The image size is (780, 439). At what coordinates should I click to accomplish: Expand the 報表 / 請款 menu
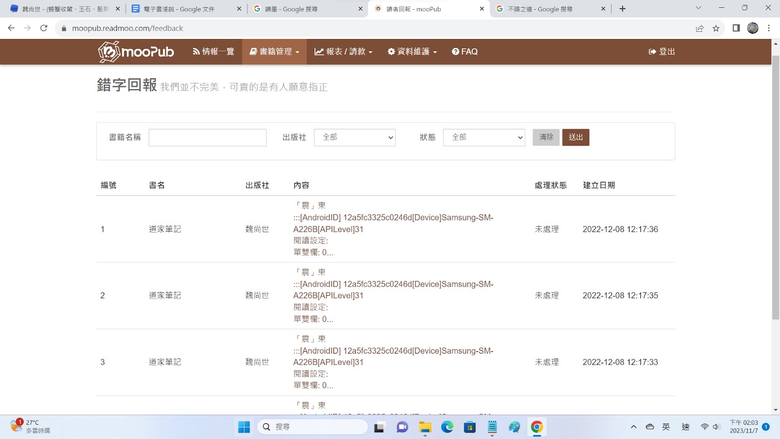point(343,52)
